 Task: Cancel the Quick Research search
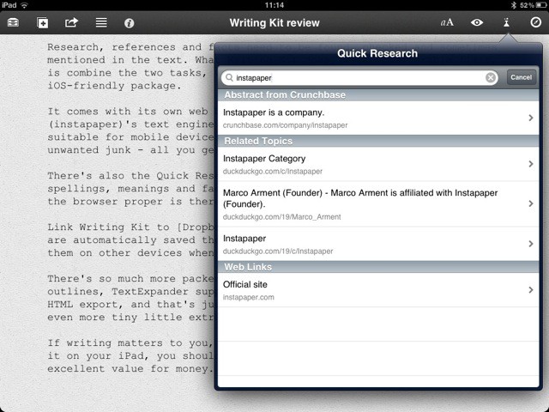click(x=521, y=77)
